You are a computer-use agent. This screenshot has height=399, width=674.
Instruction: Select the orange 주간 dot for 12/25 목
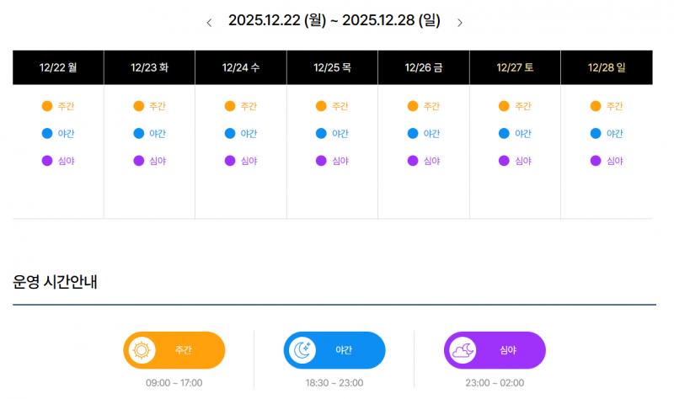321,106
